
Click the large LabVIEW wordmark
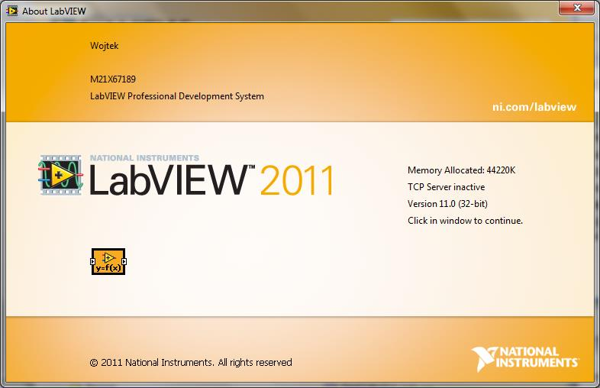166,180
